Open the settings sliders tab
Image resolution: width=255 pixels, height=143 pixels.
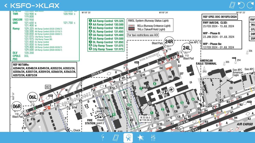coord(153,138)
